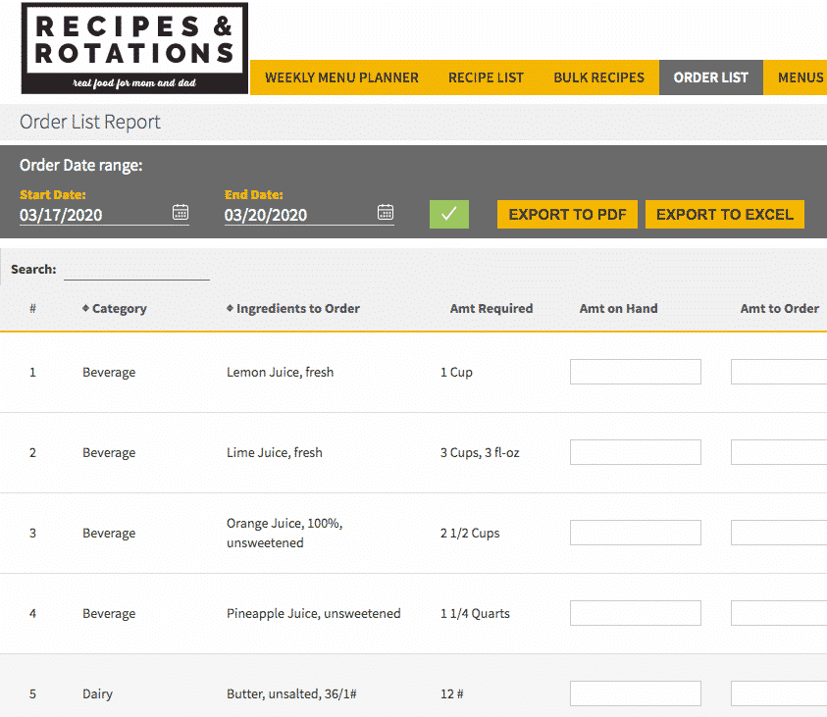Open the End Date calendar picker
The width and height of the screenshot is (827, 717).
(386, 213)
